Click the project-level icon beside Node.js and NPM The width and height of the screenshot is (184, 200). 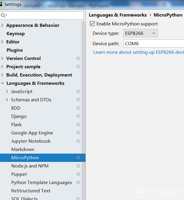[x=78, y=166]
